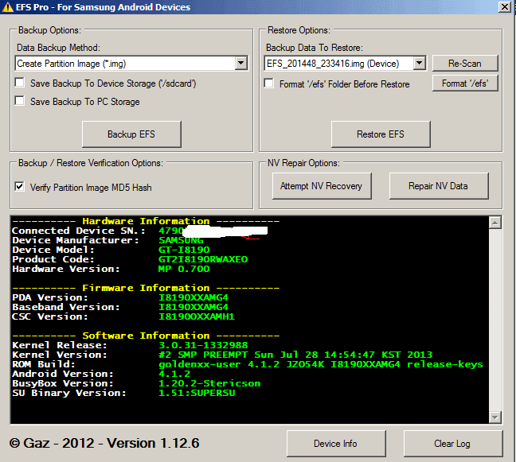This screenshot has height=462, width=516.
Task: Click the Format '/efs' button
Action: click(465, 83)
